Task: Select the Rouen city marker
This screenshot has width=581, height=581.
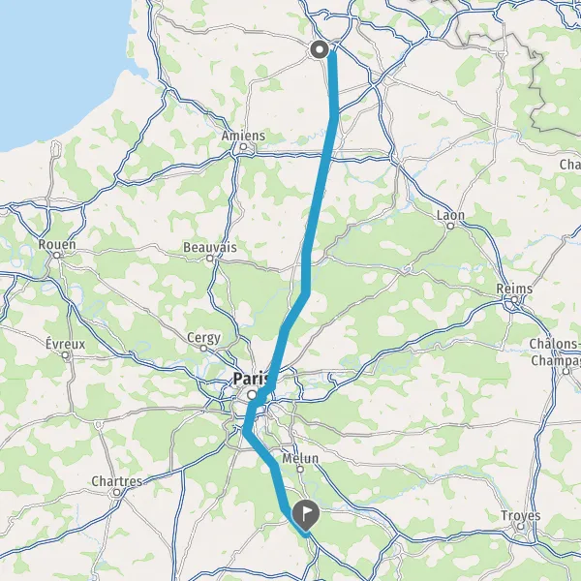Action: point(57,256)
